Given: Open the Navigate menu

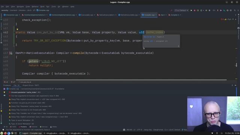Looking at the screenshot, I should click(x=20, y=7).
